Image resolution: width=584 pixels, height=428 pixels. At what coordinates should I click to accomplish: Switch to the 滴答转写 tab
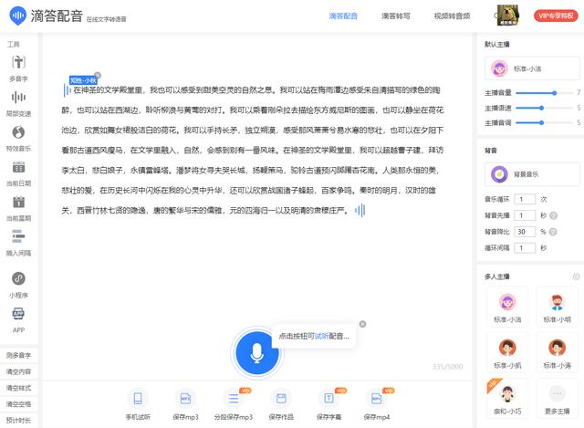pyautogui.click(x=395, y=16)
